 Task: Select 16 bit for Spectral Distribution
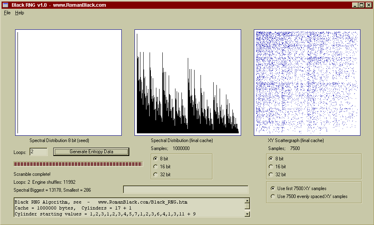coord(155,167)
